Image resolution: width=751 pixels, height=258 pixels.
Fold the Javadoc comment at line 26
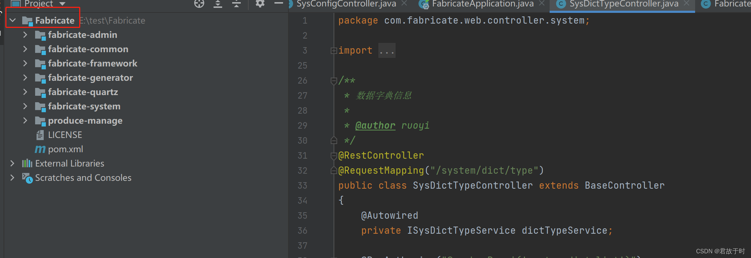pyautogui.click(x=334, y=81)
